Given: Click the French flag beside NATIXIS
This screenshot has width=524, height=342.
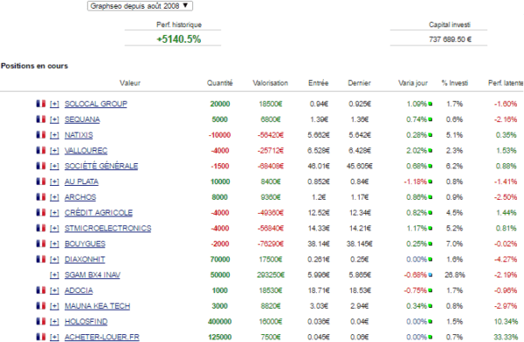Looking at the screenshot, I should 41,134.
